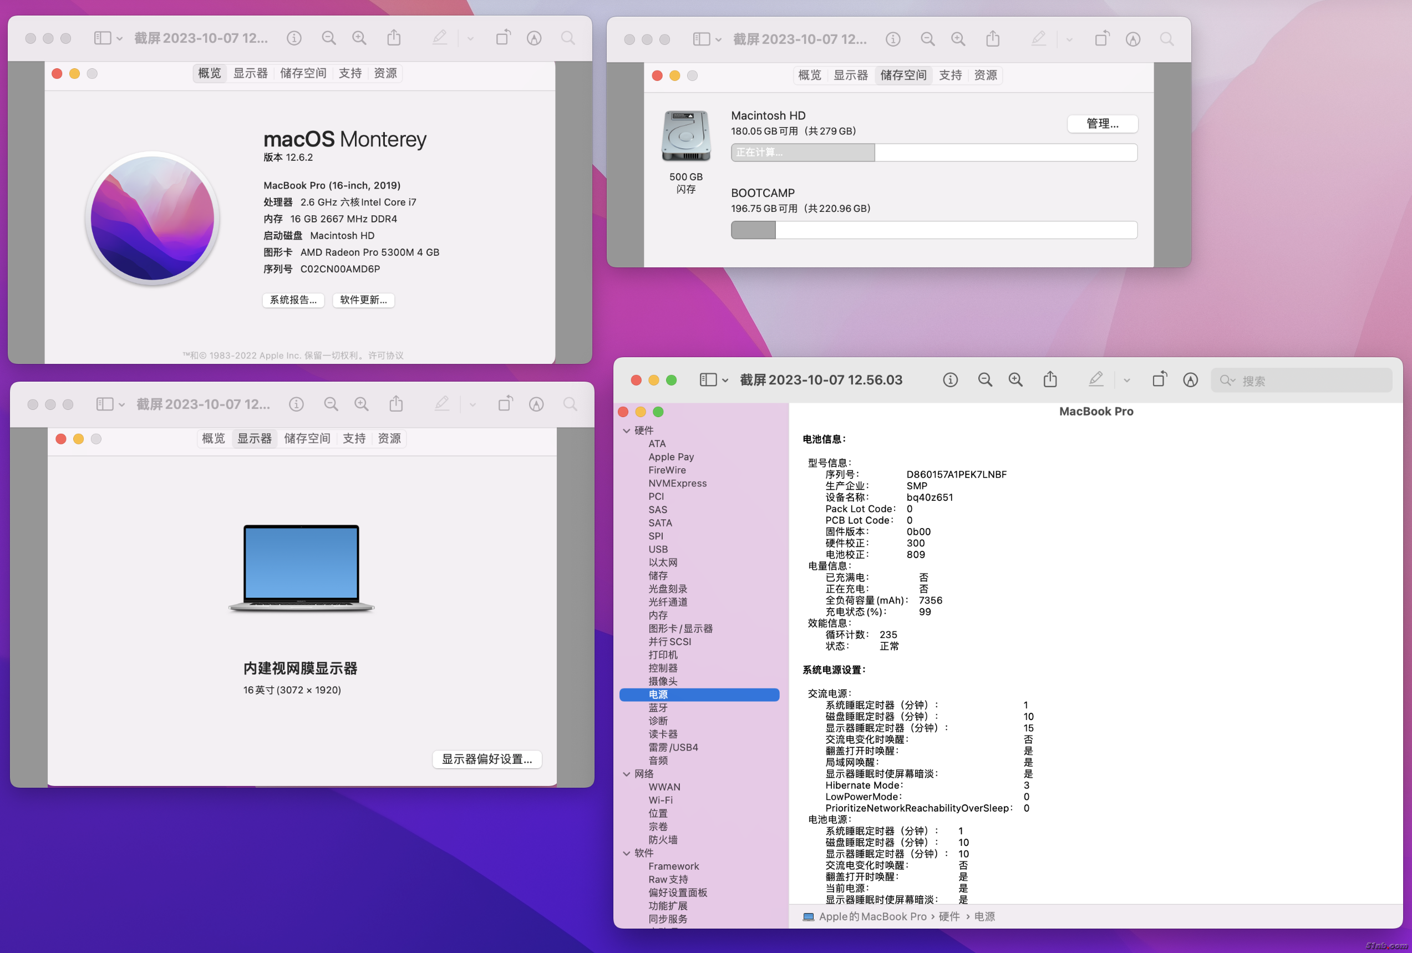
Task: Select the 显示器 tab in storage window
Action: point(850,75)
